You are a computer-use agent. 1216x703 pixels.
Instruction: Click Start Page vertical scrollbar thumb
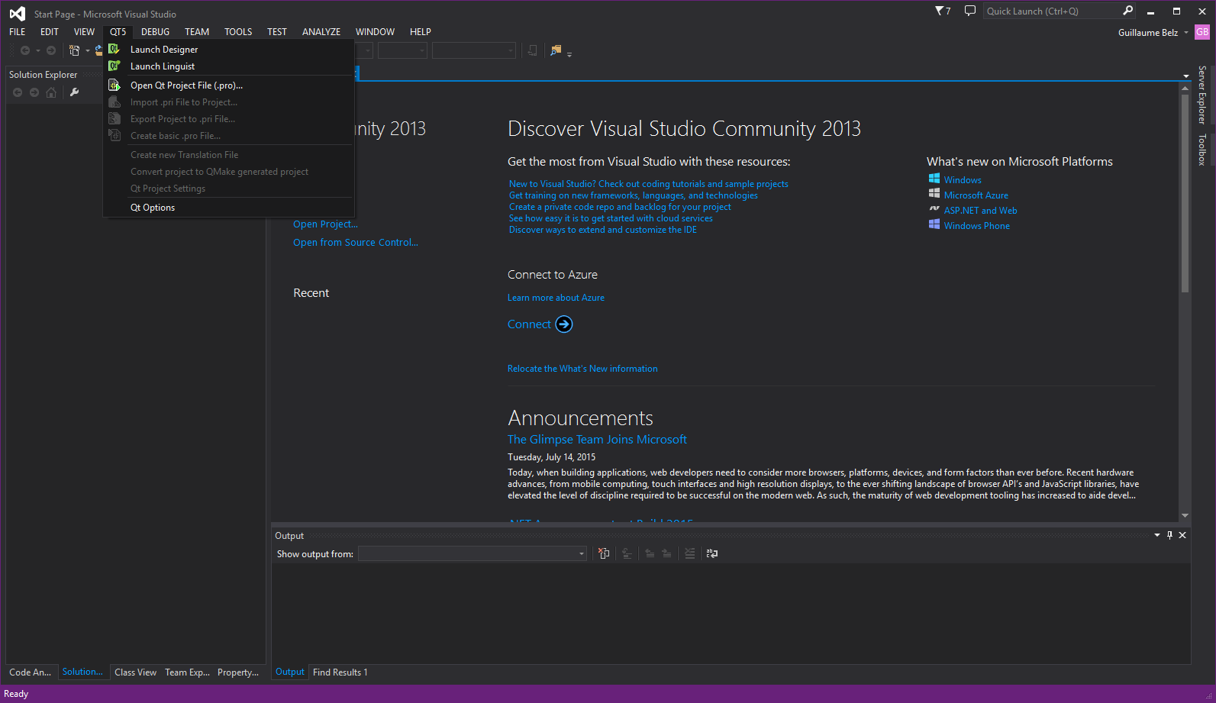1185,194
